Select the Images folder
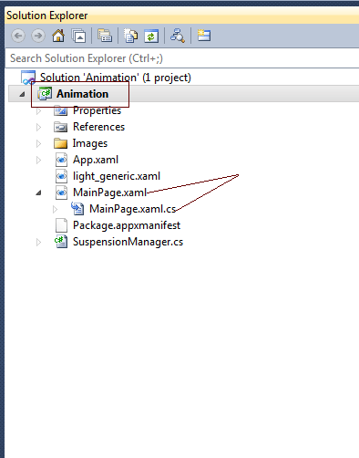359x458 pixels. pyautogui.click(x=90, y=143)
